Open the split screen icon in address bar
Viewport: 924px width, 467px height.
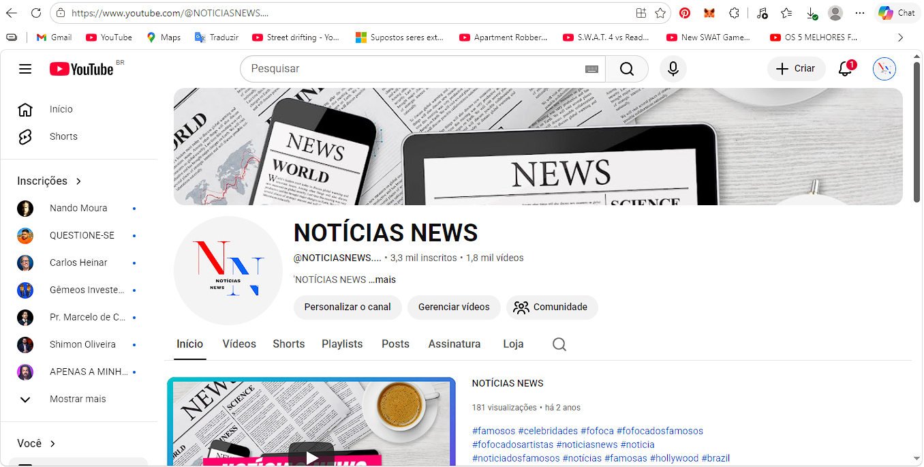point(641,13)
